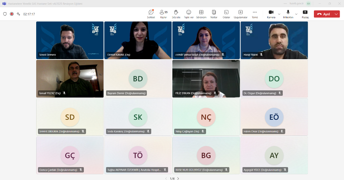Click the shield privacy icon

[5, 14]
